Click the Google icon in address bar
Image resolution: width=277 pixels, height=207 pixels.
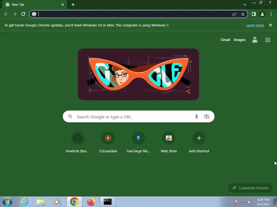34,14
